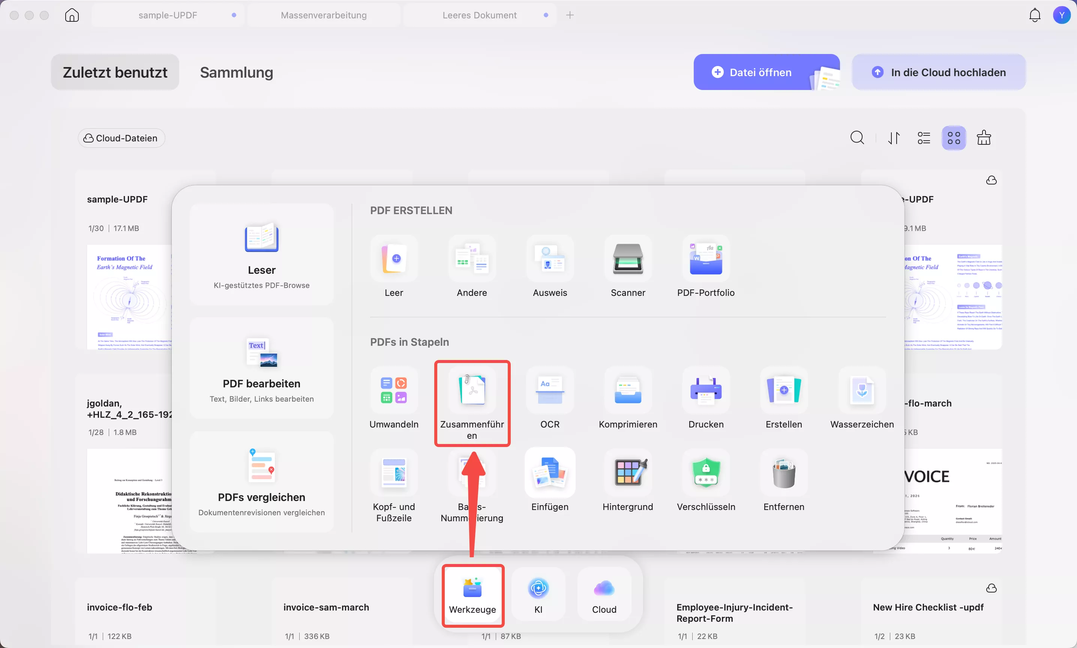Screen dimensions: 1077x648
Task: Open the Hintergrund background tool
Action: click(628, 473)
